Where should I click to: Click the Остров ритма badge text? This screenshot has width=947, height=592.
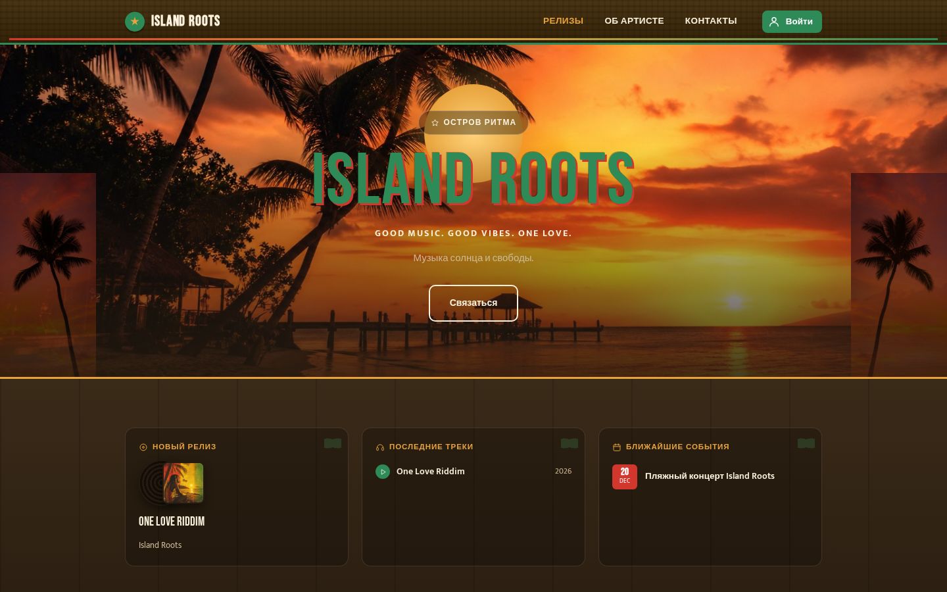click(x=479, y=123)
